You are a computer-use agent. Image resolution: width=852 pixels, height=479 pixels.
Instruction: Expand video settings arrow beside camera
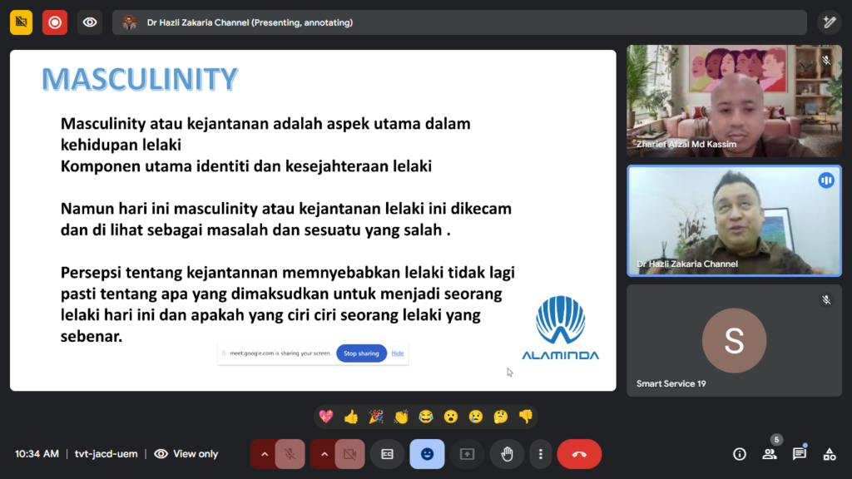click(x=324, y=454)
